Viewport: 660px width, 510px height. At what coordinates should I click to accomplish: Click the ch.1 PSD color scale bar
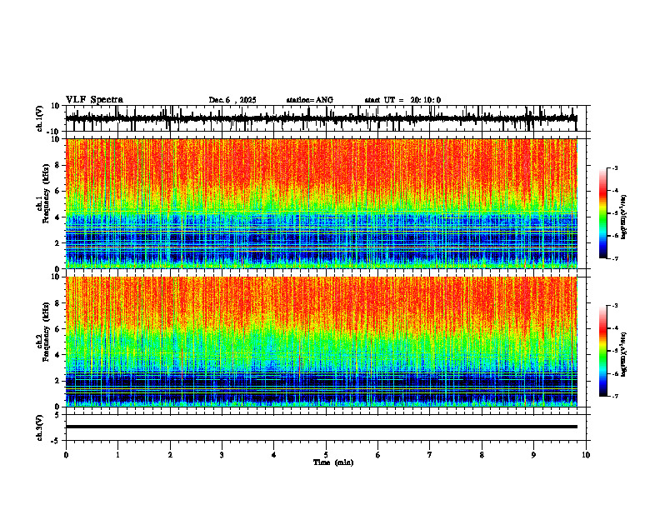602,213
